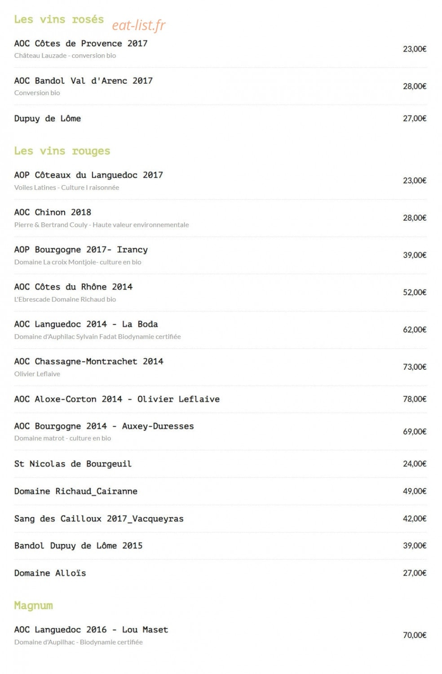The image size is (442, 674).
Task: Click AOC Côtes de Provence 2017 item
Action: 81,44
